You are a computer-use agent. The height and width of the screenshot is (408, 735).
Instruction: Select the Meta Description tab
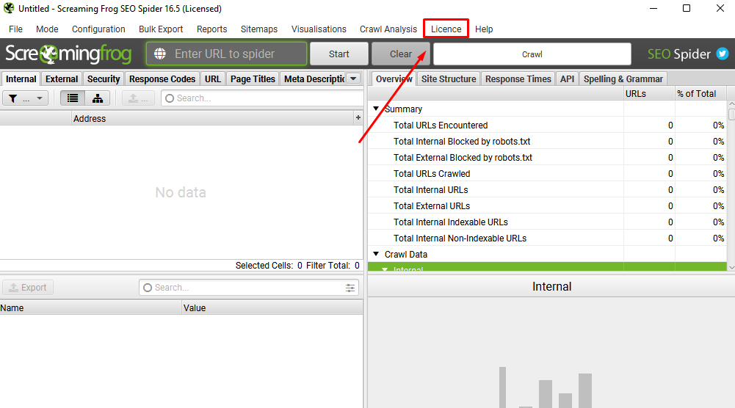(314, 79)
